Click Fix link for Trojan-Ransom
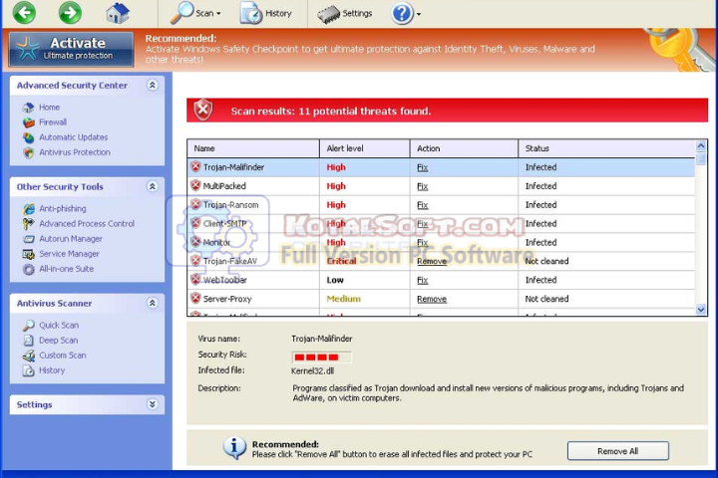The width and height of the screenshot is (718, 478). tap(422, 205)
